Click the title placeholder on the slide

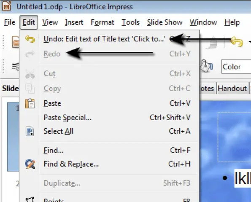click(235, 137)
